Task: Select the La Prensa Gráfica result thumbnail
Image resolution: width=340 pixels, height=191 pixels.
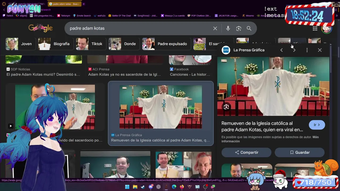Action: tap(161, 107)
